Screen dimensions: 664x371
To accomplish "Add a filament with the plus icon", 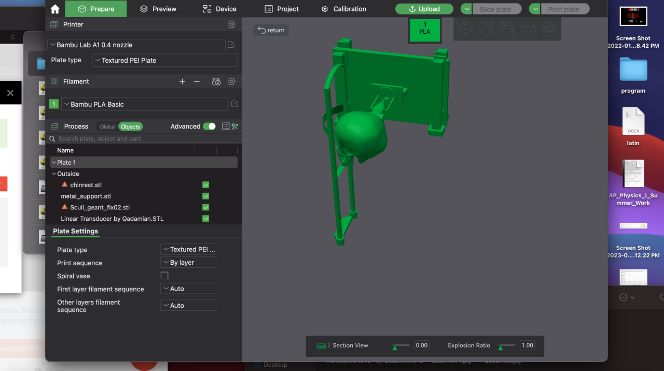I will 182,81.
